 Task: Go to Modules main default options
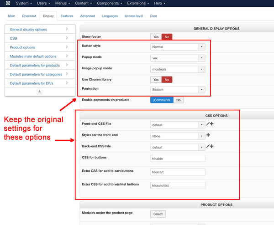pyautogui.click(x=33, y=56)
